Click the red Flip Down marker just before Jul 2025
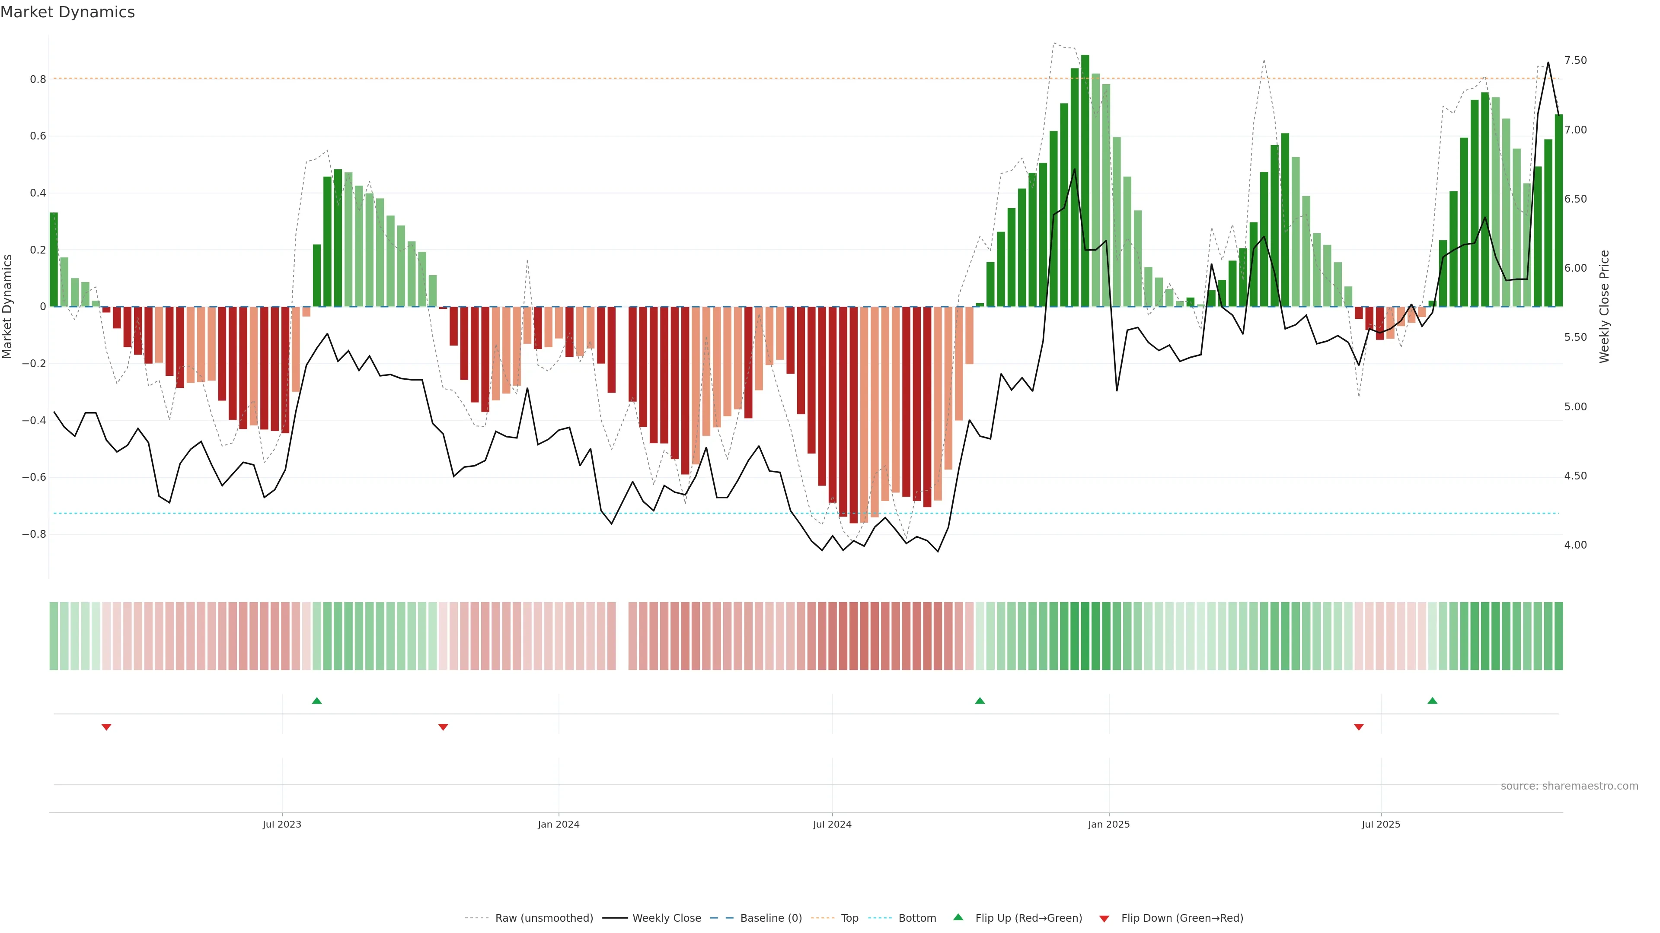Viewport: 1660px width, 933px height. 1358,727
